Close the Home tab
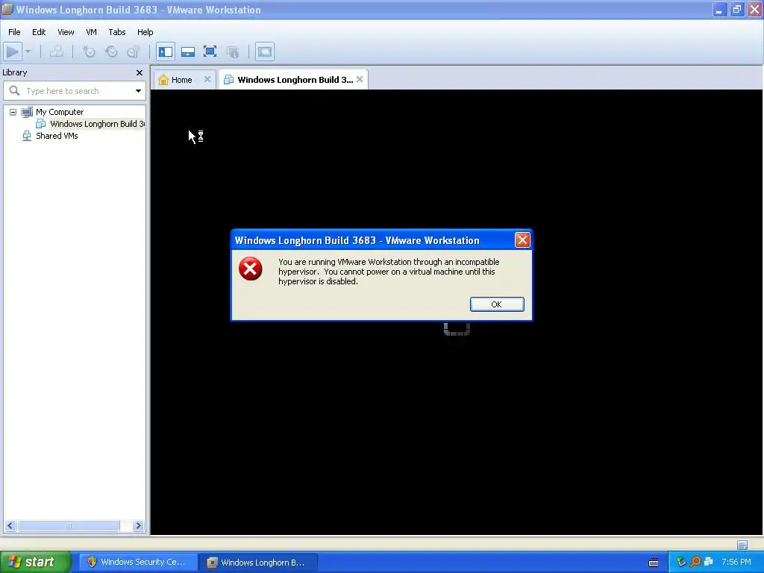The image size is (764, 573). tap(207, 79)
